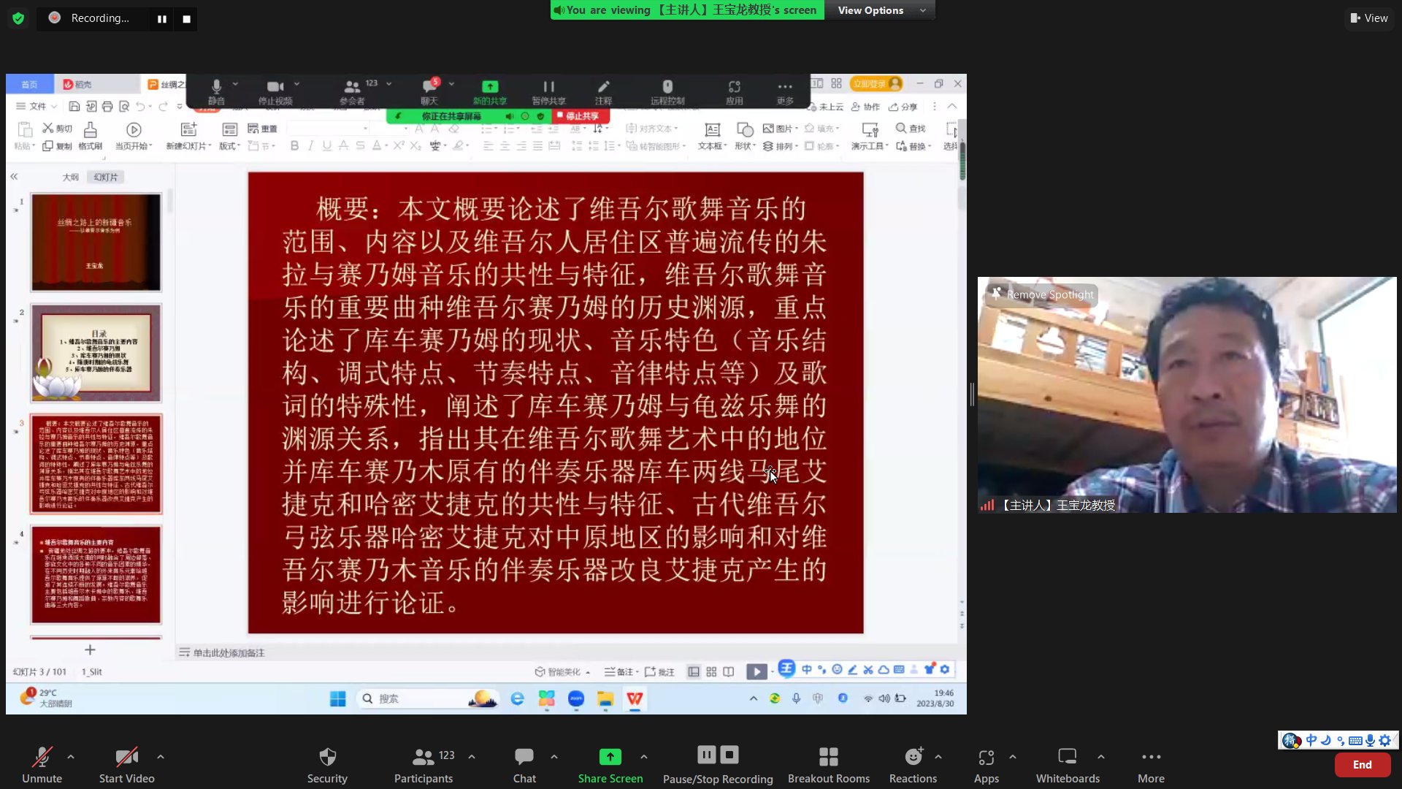
Task: Click the 分享 share button in WPS
Action: pos(903,107)
